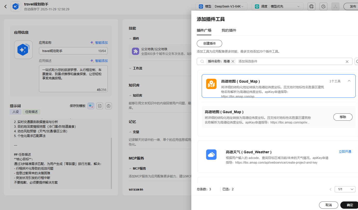
Task: Click the 公交地铁/公交地铁 plugin entry
Action: [x=160, y=51]
